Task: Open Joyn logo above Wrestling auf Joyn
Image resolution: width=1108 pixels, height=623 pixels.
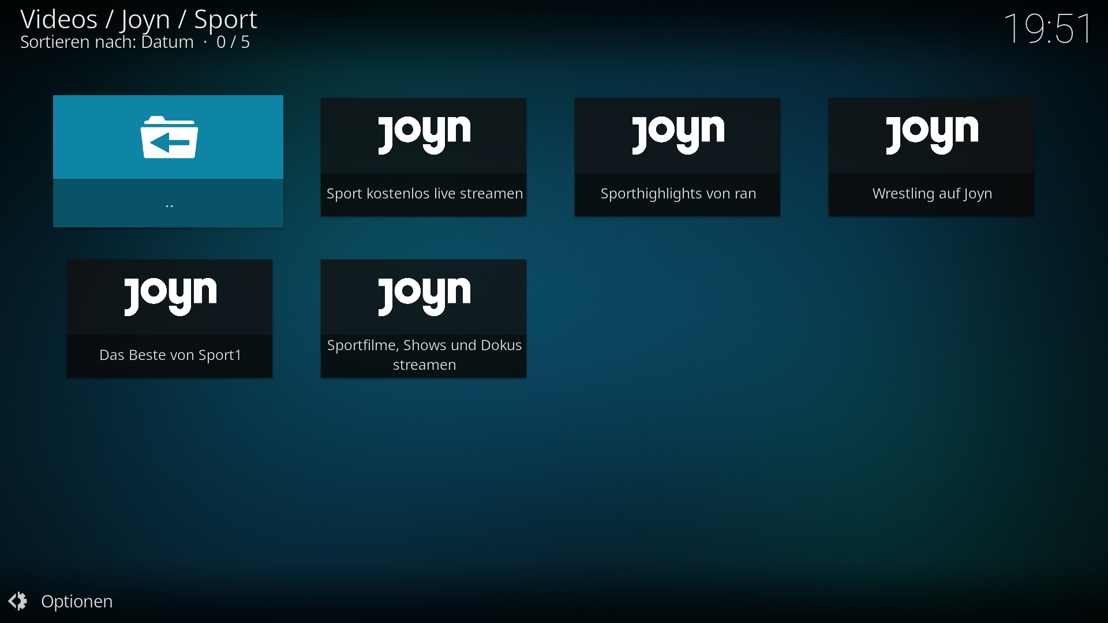Action: pos(932,135)
